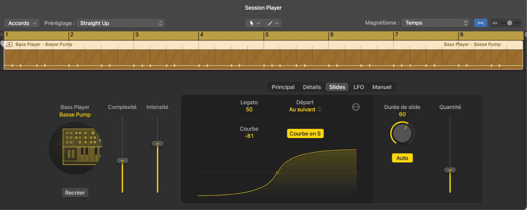
Task: Open the more options ellipsis icon
Action: pos(356,107)
